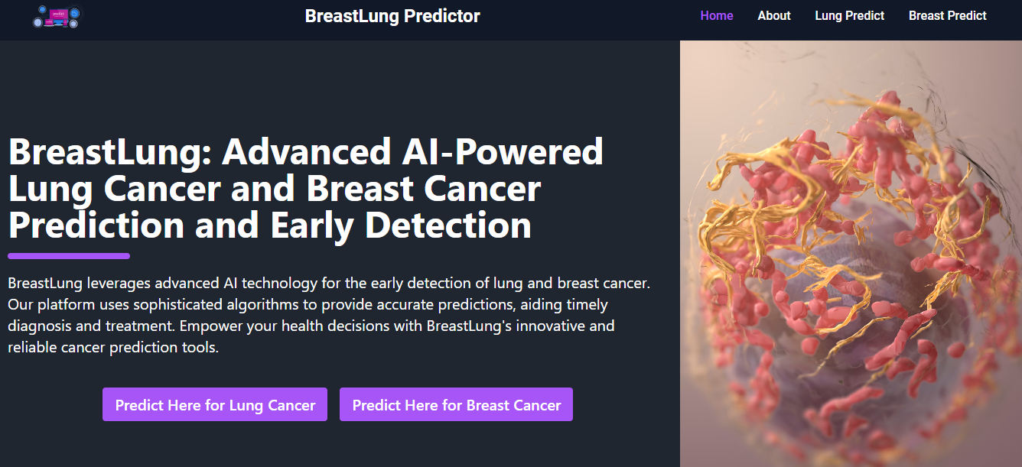Click the smartphone icon in the logo

[x=65, y=23]
